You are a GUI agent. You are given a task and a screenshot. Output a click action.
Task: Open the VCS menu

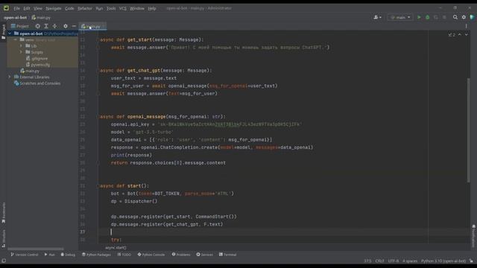tap(123, 8)
